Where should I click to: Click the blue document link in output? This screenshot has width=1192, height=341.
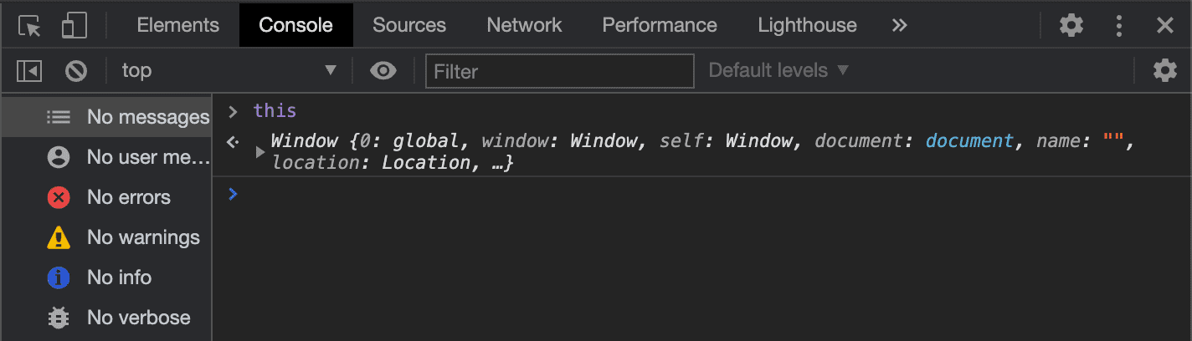[x=969, y=140]
